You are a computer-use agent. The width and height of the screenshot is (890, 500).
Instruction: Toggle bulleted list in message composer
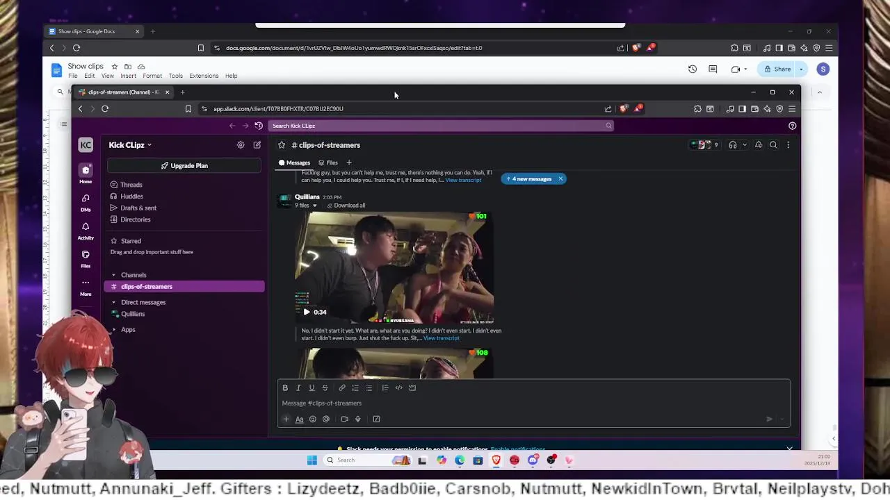coord(369,387)
